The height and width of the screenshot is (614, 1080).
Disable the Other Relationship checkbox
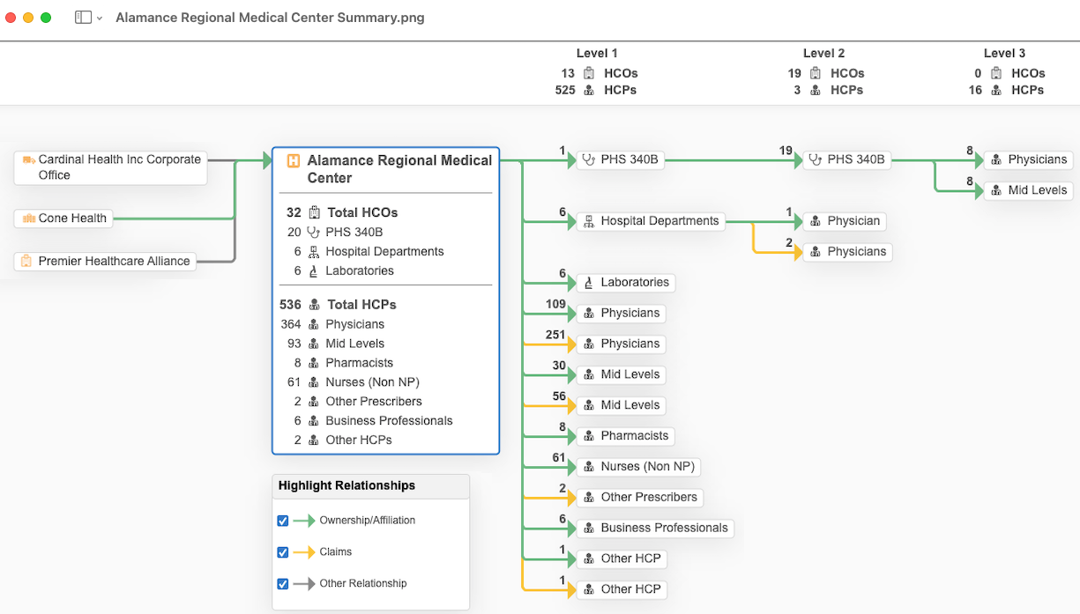coord(283,584)
